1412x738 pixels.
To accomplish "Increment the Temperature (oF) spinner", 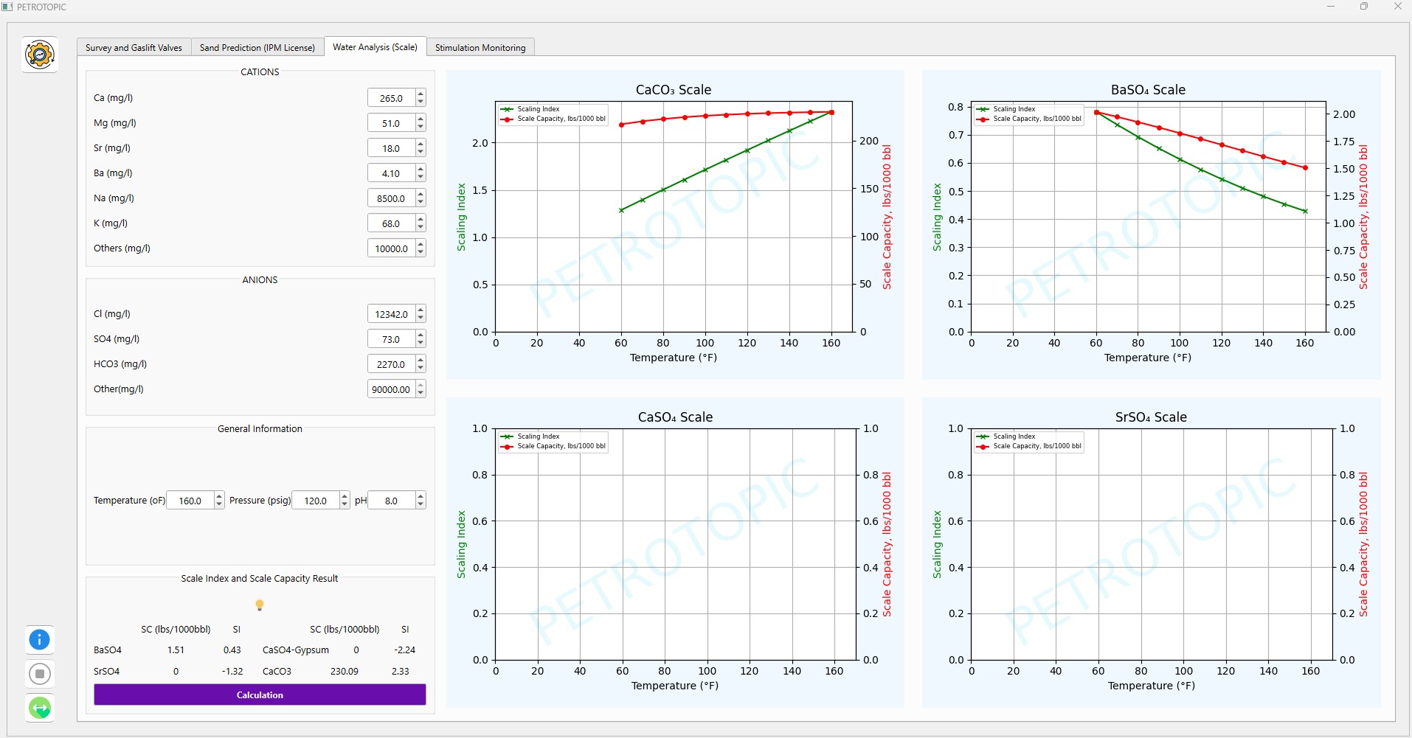I will [219, 496].
